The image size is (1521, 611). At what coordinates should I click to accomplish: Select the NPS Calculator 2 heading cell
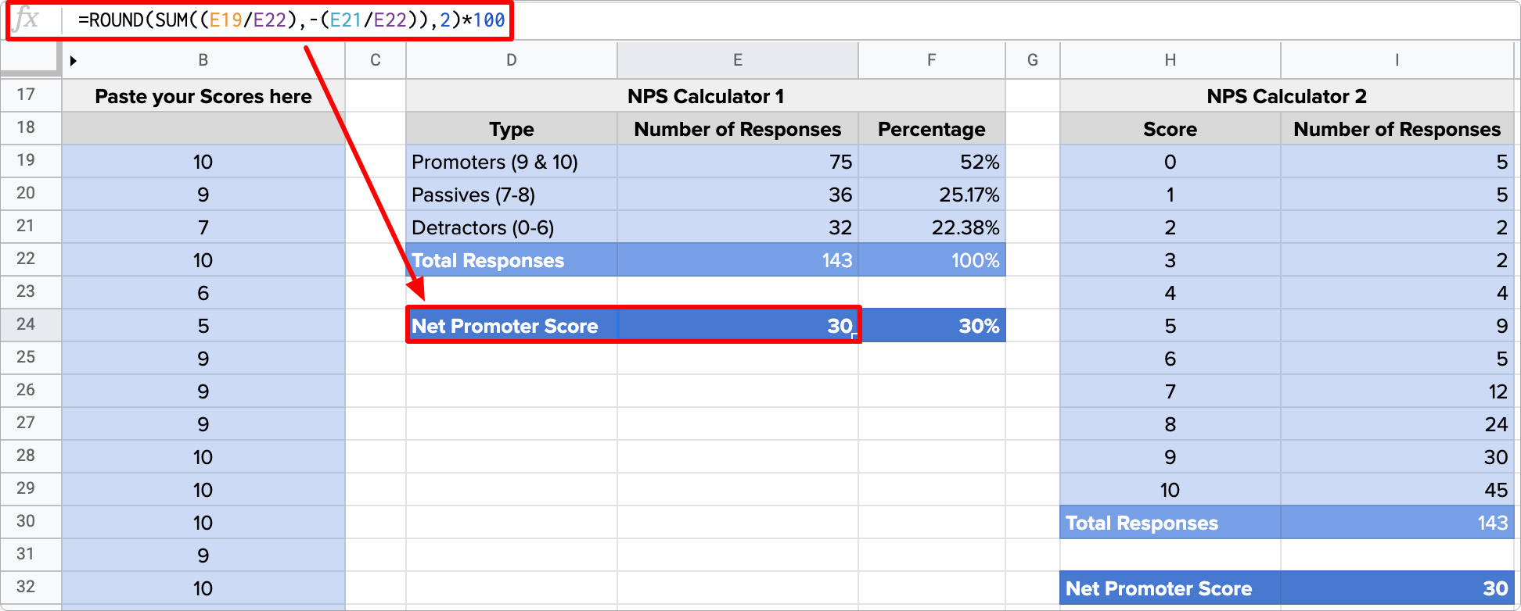tap(1286, 96)
